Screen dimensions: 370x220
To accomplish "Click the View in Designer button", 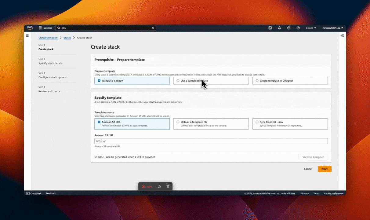I will [x=313, y=157].
